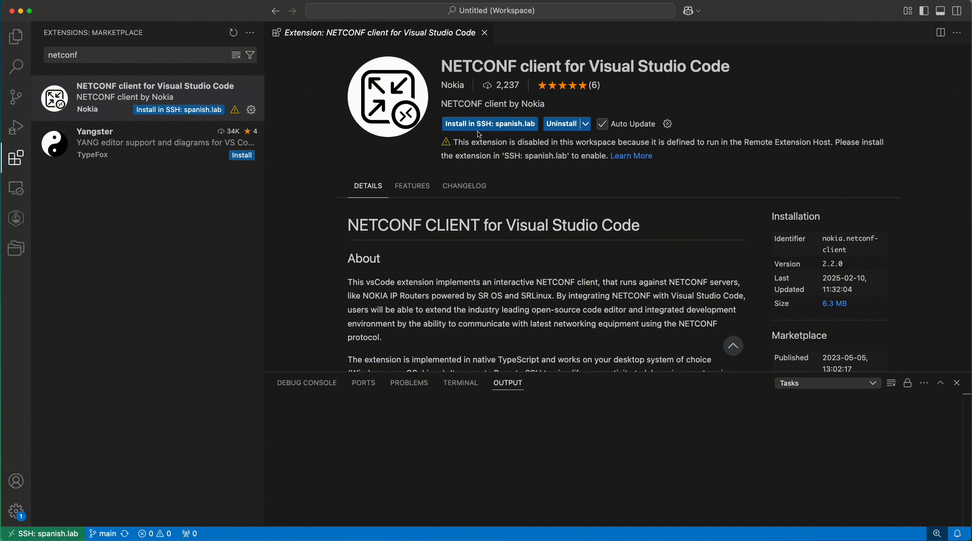Open the Run and Debug view
The width and height of the screenshot is (972, 541).
(16, 127)
